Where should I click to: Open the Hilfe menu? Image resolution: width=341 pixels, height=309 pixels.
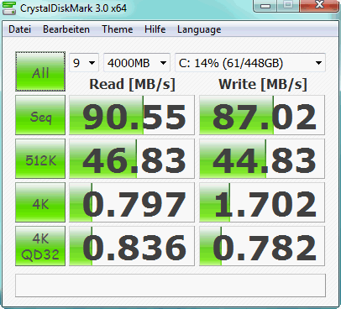click(155, 29)
